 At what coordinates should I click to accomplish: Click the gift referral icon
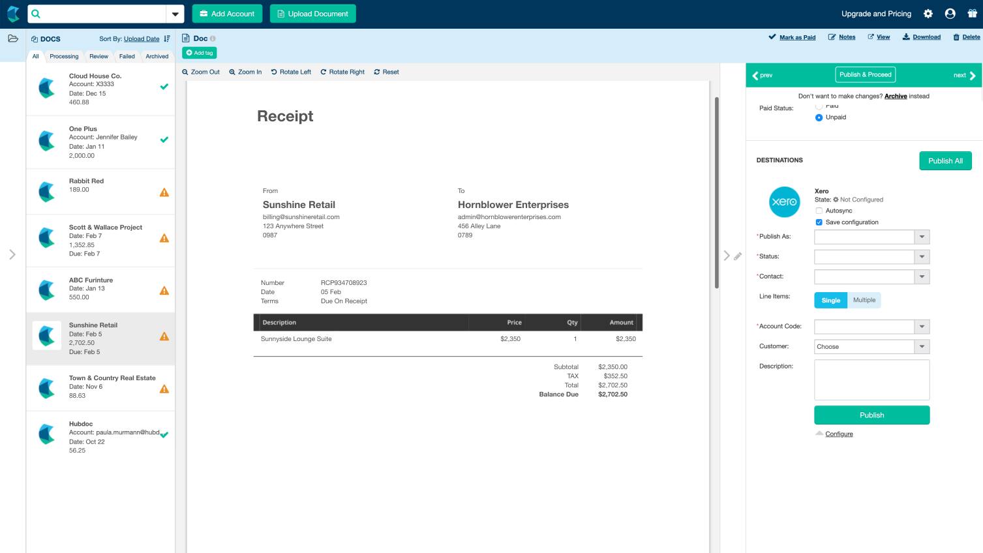coord(973,13)
